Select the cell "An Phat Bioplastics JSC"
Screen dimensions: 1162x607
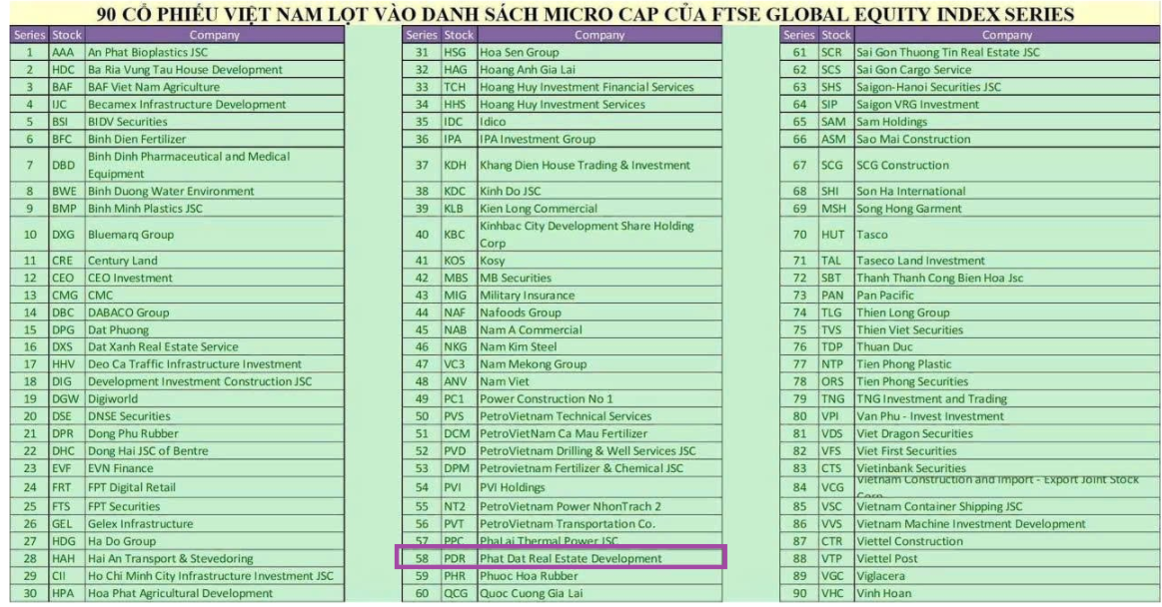(214, 52)
